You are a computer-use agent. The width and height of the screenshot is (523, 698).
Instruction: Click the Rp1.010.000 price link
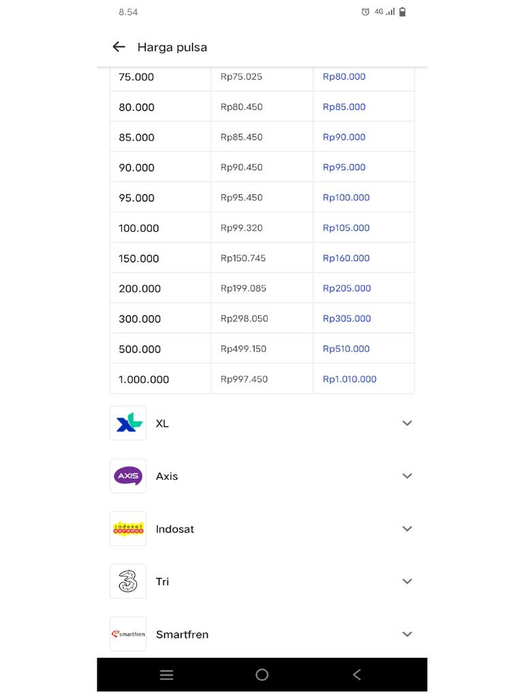coord(349,379)
